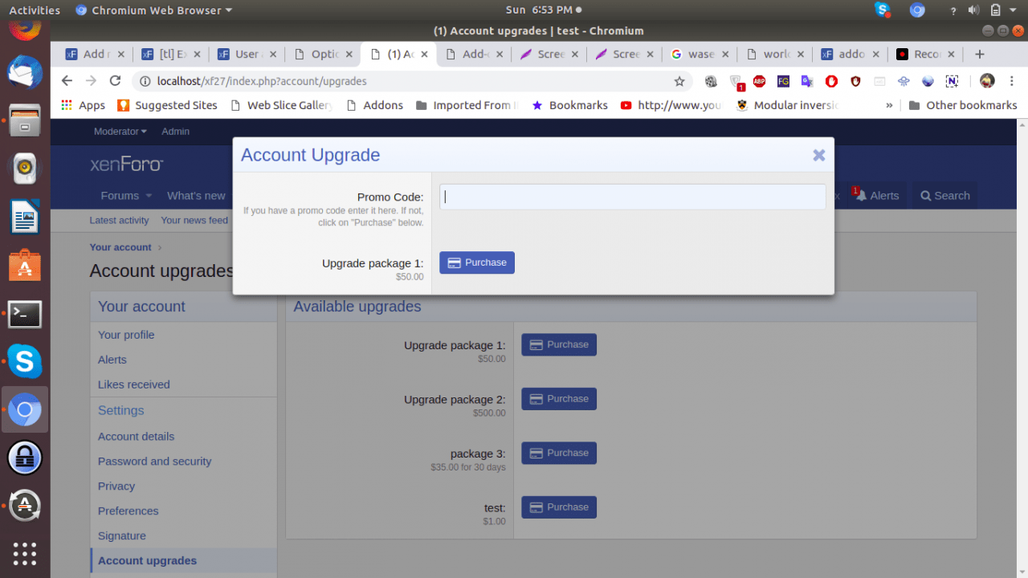The width and height of the screenshot is (1028, 578).
Task: Show applications grid in the dock
Action: coord(24,554)
